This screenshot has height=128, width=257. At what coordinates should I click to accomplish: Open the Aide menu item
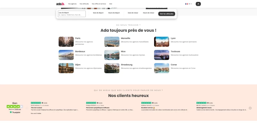pyautogui.click(x=111, y=4)
